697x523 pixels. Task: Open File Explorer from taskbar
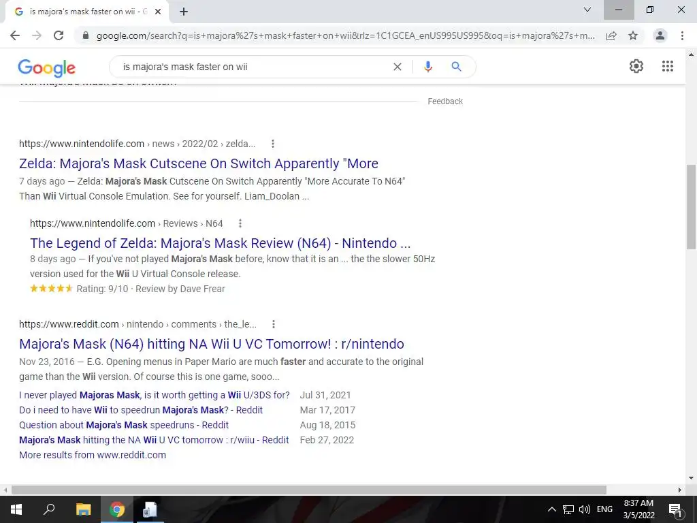pyautogui.click(x=83, y=509)
